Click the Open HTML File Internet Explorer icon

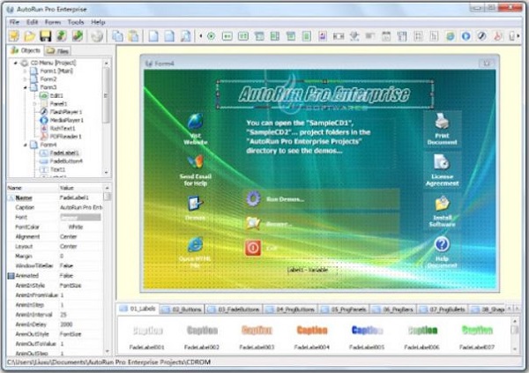click(x=196, y=244)
